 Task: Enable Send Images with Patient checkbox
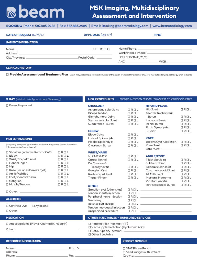[x=124, y=252]
